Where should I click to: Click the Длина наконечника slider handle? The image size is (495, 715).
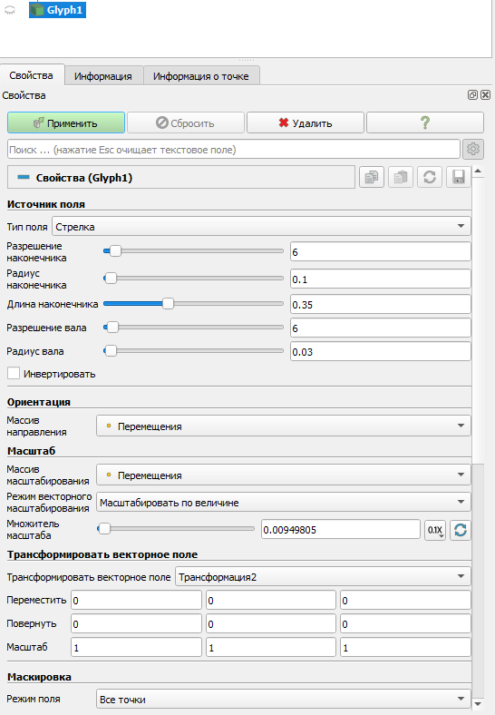168,304
